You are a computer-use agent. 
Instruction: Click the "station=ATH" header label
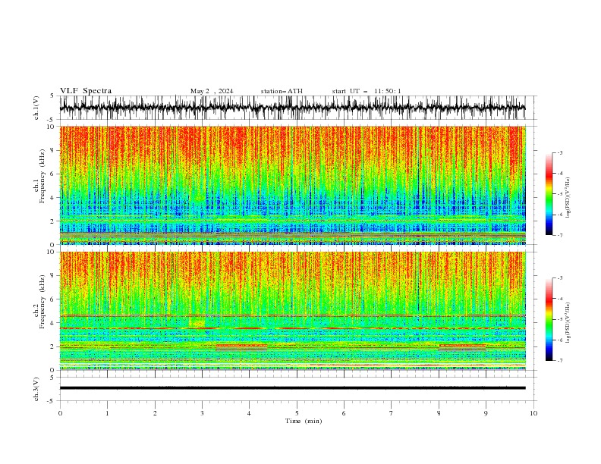[282, 91]
